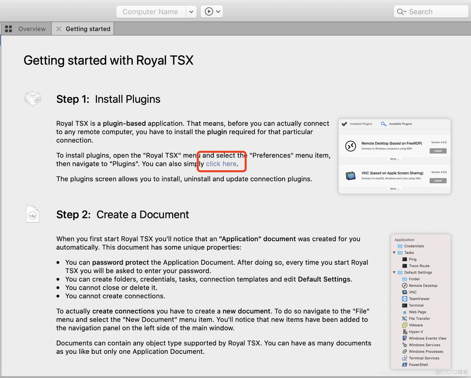Click the Remote Desktop icon in tree
This screenshot has width=471, height=378.
(x=405, y=286)
